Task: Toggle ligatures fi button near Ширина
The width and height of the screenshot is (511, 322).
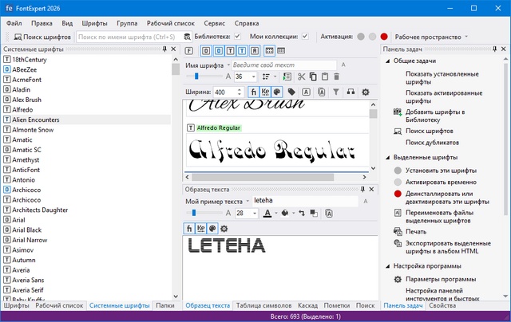Action: [254, 92]
